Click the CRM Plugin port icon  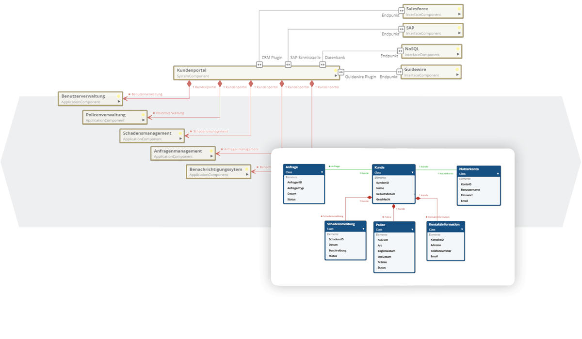click(259, 64)
